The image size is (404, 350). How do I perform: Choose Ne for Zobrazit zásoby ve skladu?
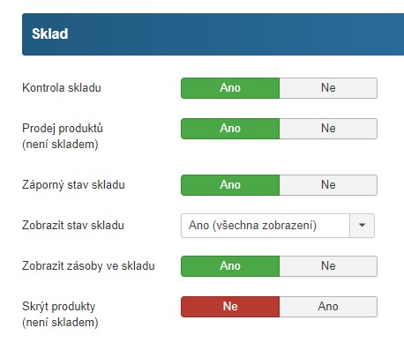pyautogui.click(x=328, y=266)
